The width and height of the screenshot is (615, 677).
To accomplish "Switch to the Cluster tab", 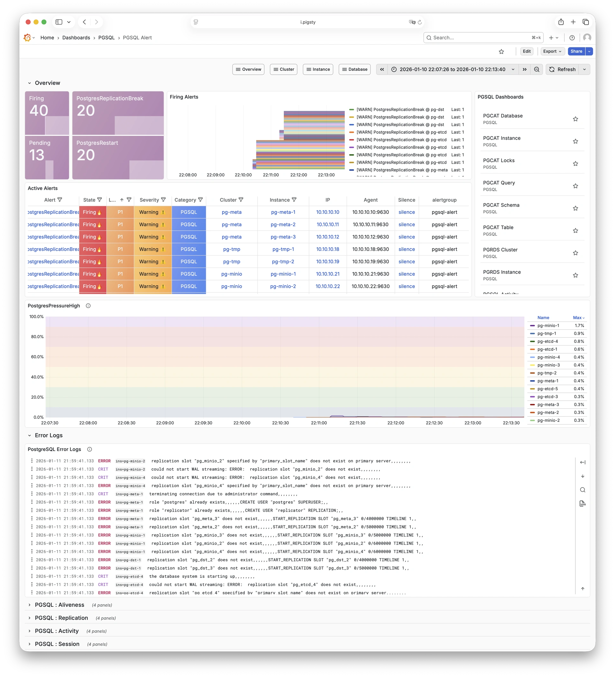I will click(x=283, y=69).
